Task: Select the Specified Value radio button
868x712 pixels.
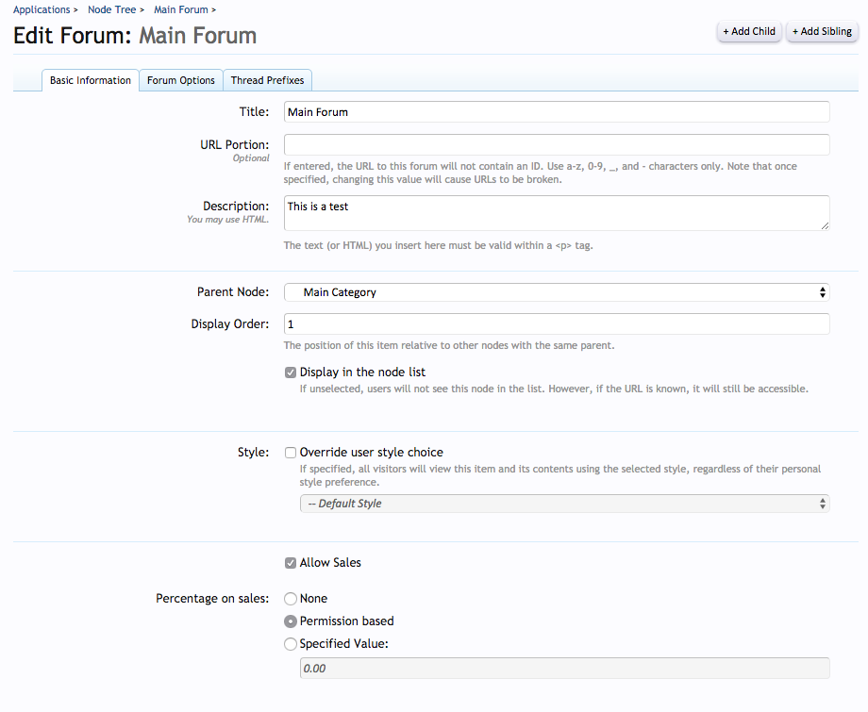Action: point(291,644)
